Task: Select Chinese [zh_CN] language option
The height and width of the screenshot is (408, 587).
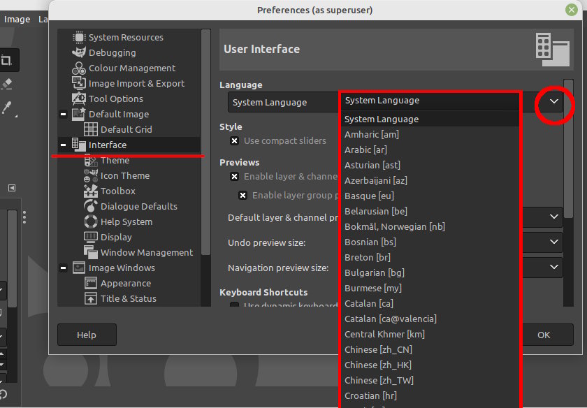Action: tap(378, 350)
